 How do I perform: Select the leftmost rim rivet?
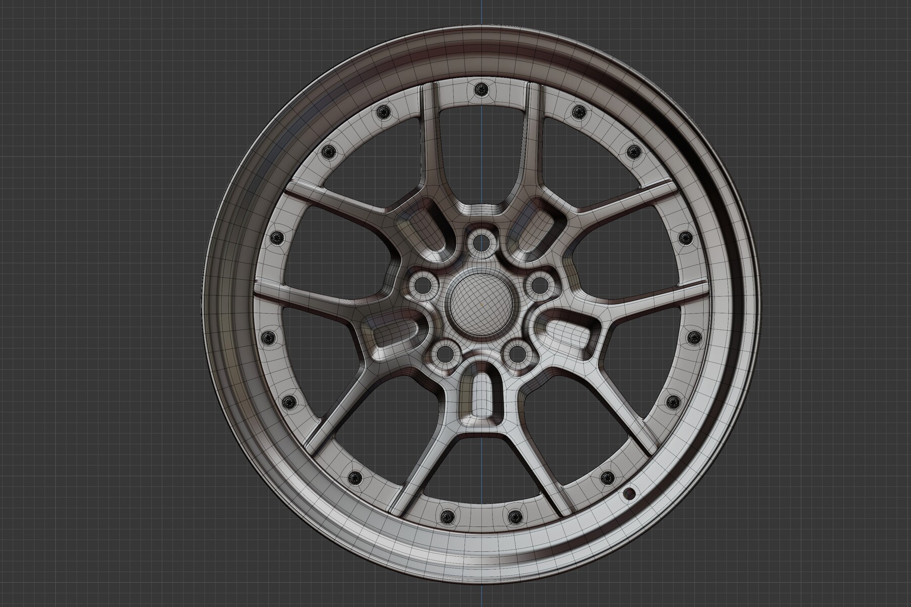[267, 339]
